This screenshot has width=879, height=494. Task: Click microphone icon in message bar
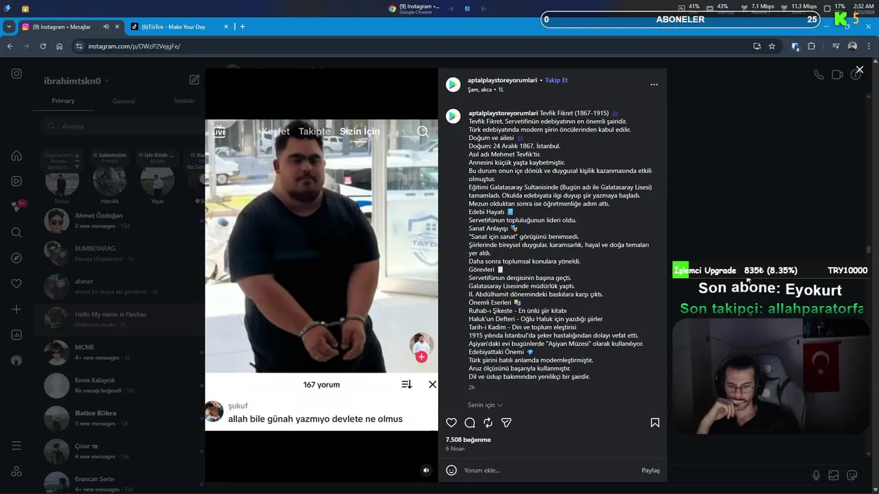click(x=816, y=475)
